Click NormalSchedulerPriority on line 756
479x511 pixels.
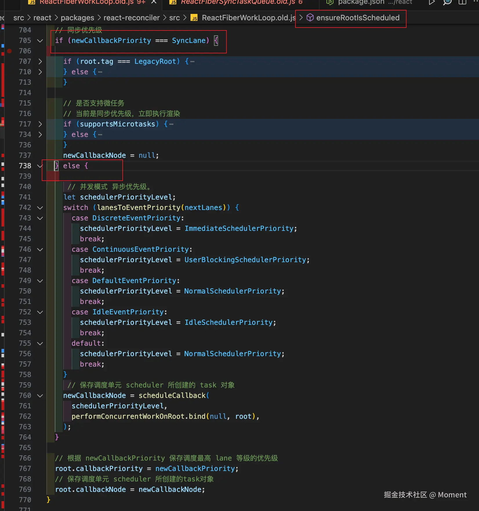click(233, 354)
